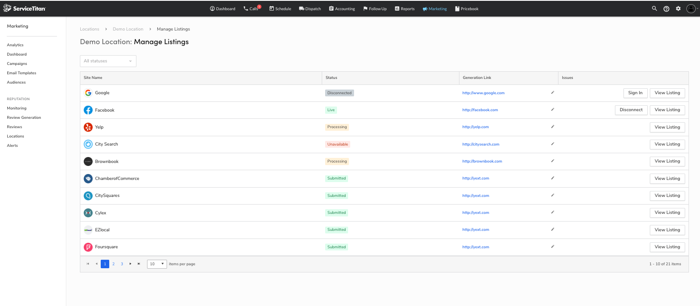Open the settings gear icon

tap(678, 8)
